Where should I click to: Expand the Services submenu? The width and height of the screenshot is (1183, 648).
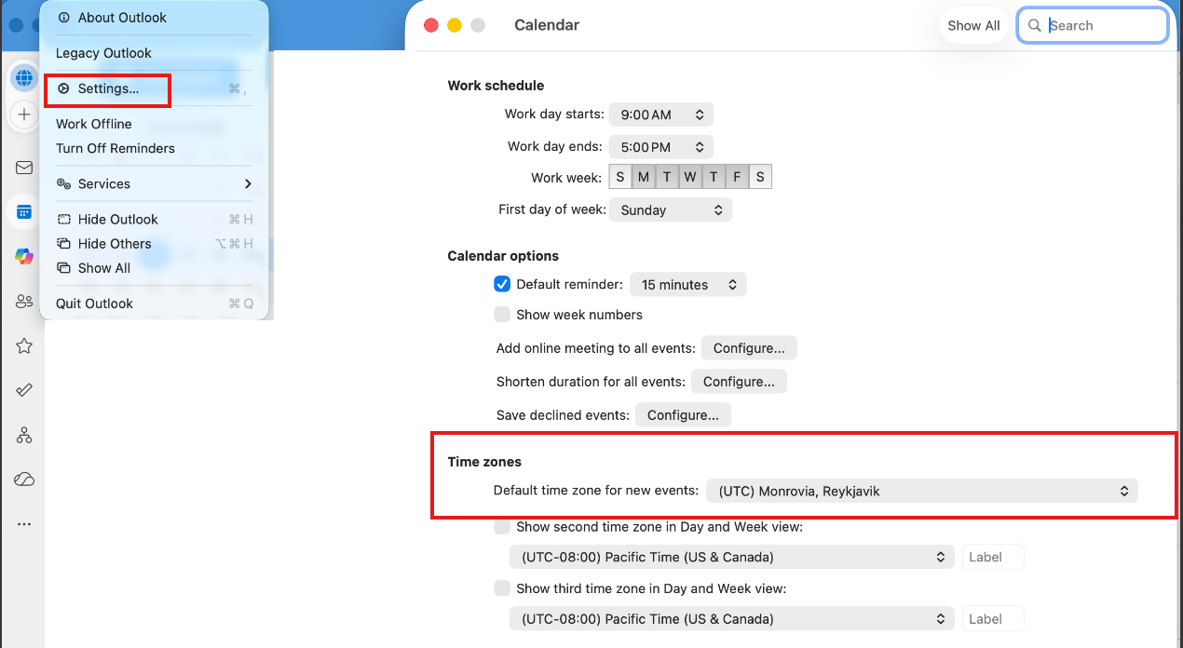154,184
